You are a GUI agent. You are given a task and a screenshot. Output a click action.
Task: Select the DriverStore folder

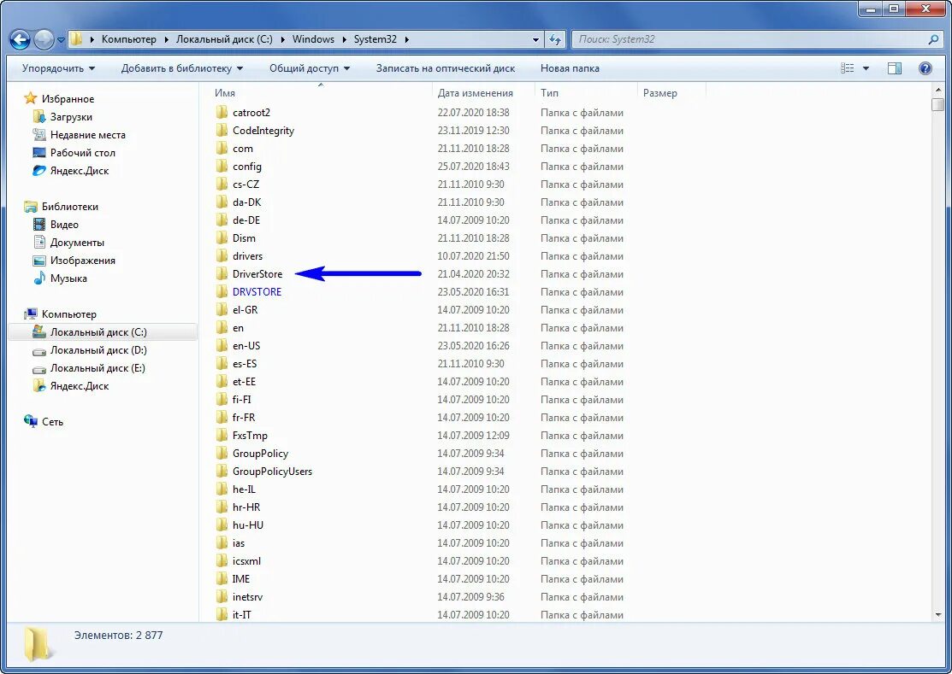tap(257, 274)
